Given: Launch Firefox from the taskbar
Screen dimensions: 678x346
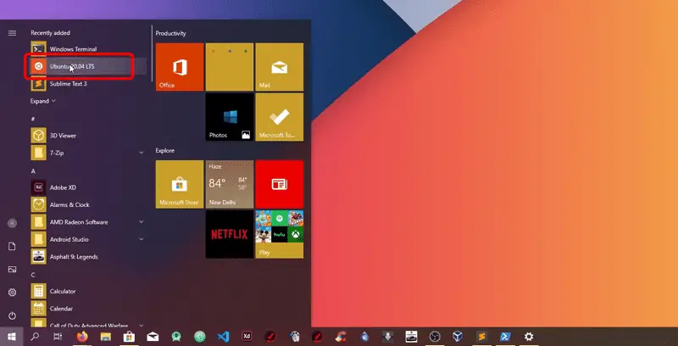Looking at the screenshot, I should tap(81, 337).
